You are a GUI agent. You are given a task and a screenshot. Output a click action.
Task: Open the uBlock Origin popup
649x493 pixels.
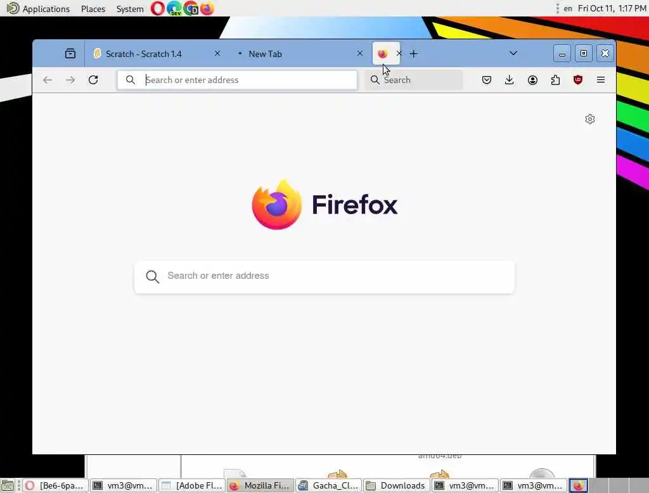[578, 80]
